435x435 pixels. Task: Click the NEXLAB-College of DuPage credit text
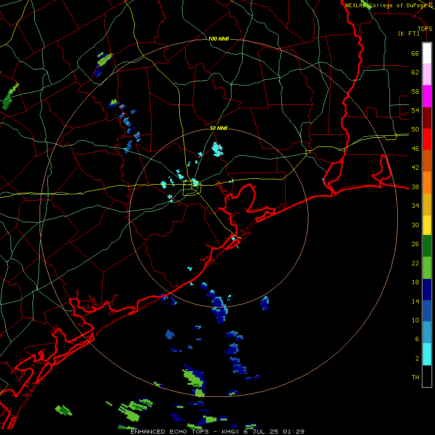[x=387, y=5]
